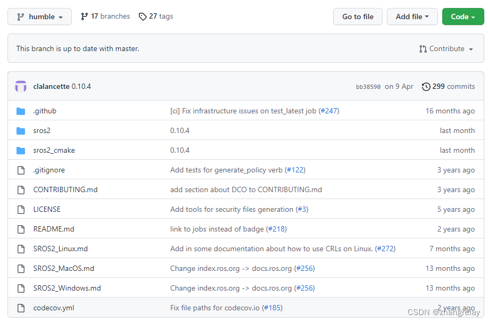The height and width of the screenshot is (322, 488).
Task: Open #256 link in SROS2_Windows.md row
Action: [x=304, y=288]
